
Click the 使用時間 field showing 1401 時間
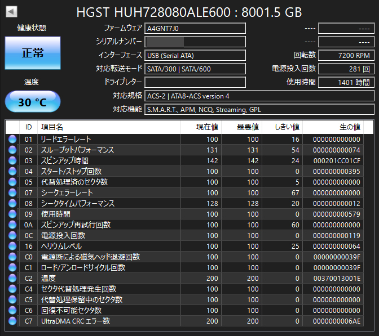[x=346, y=83]
